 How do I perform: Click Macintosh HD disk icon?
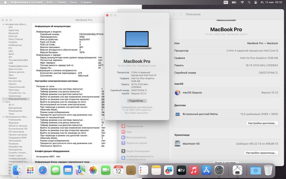[178, 143]
